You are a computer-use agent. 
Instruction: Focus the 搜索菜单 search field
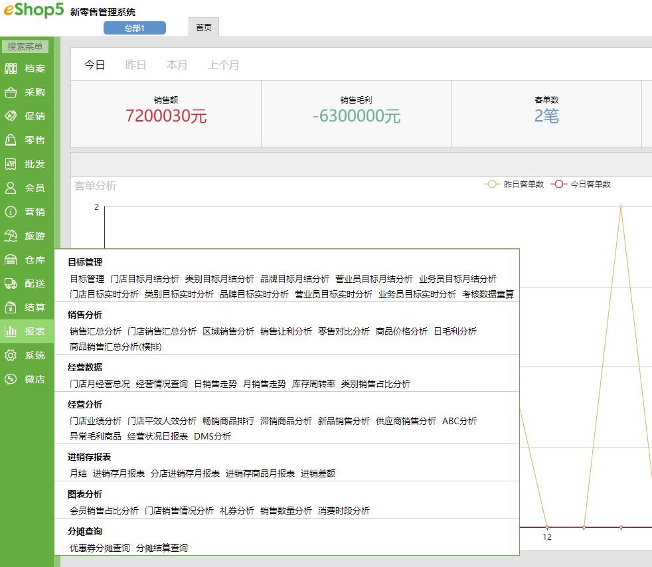coord(25,46)
